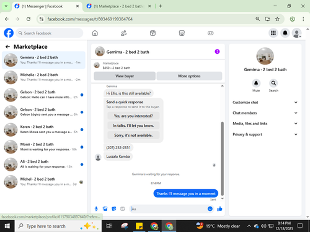Expand Media, files and links section
The width and height of the screenshot is (310, 232).
tap(265, 124)
